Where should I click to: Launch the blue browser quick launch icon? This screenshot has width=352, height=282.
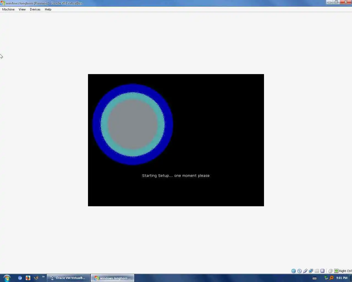click(20, 278)
